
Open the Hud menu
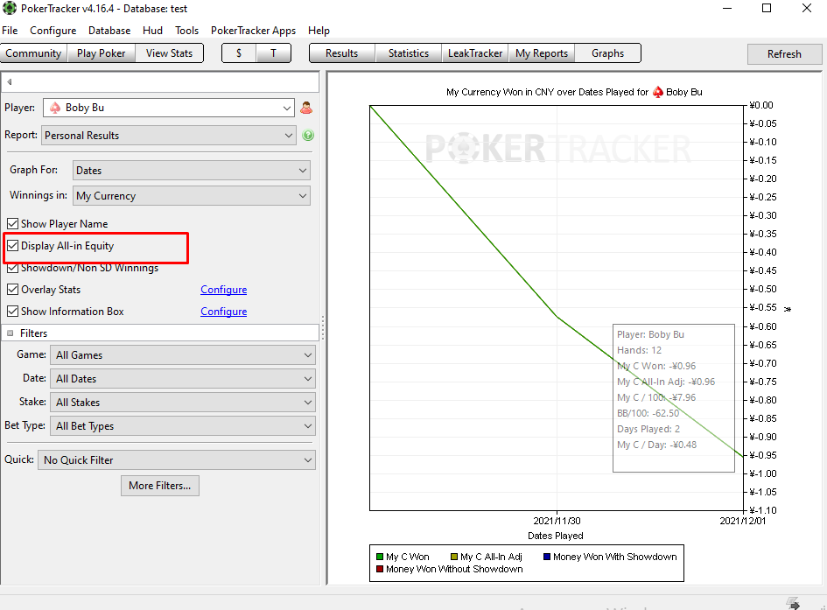[152, 31]
